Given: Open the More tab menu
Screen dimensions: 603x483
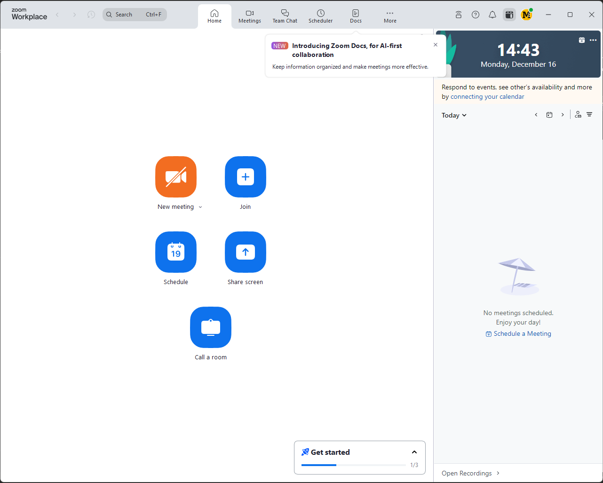Looking at the screenshot, I should 390,16.
